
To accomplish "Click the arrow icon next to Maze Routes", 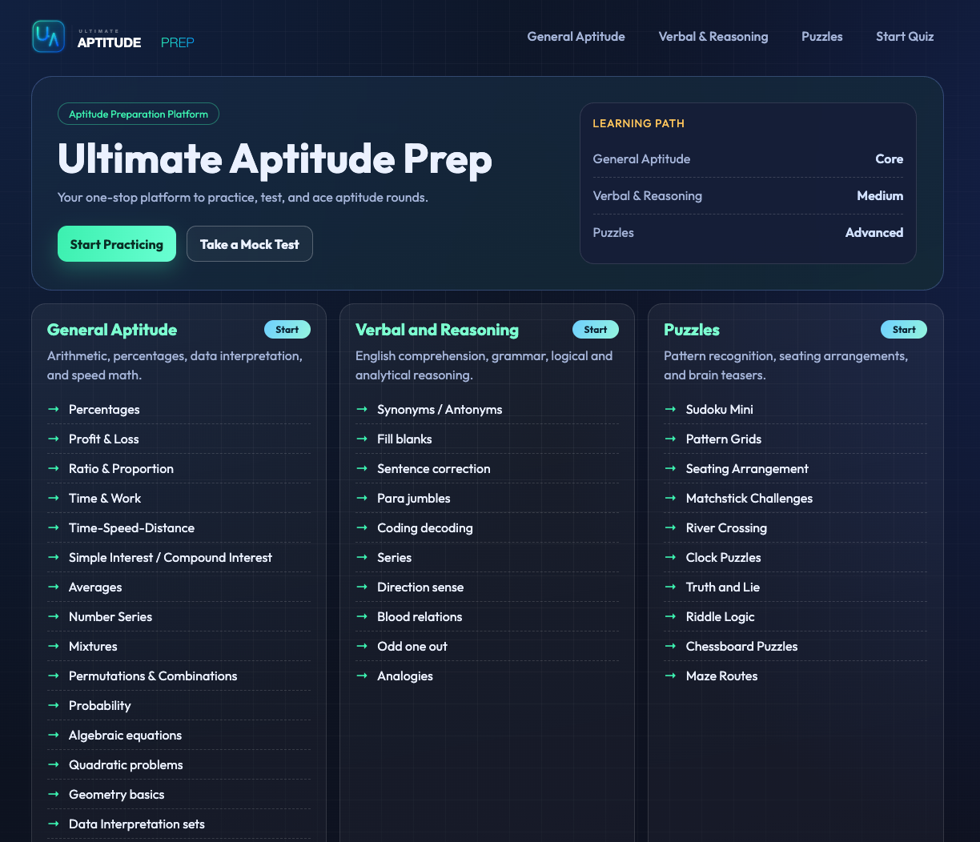I will [670, 676].
